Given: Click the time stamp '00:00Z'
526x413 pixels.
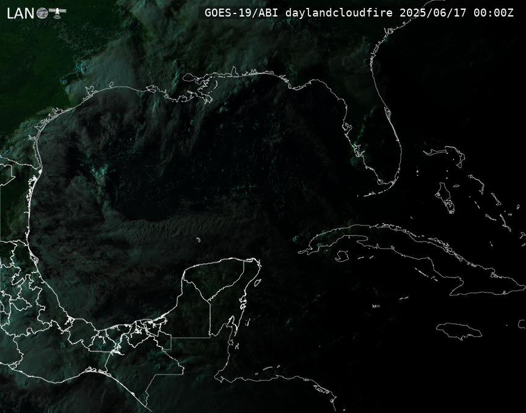Looking at the screenshot, I should [x=494, y=13].
